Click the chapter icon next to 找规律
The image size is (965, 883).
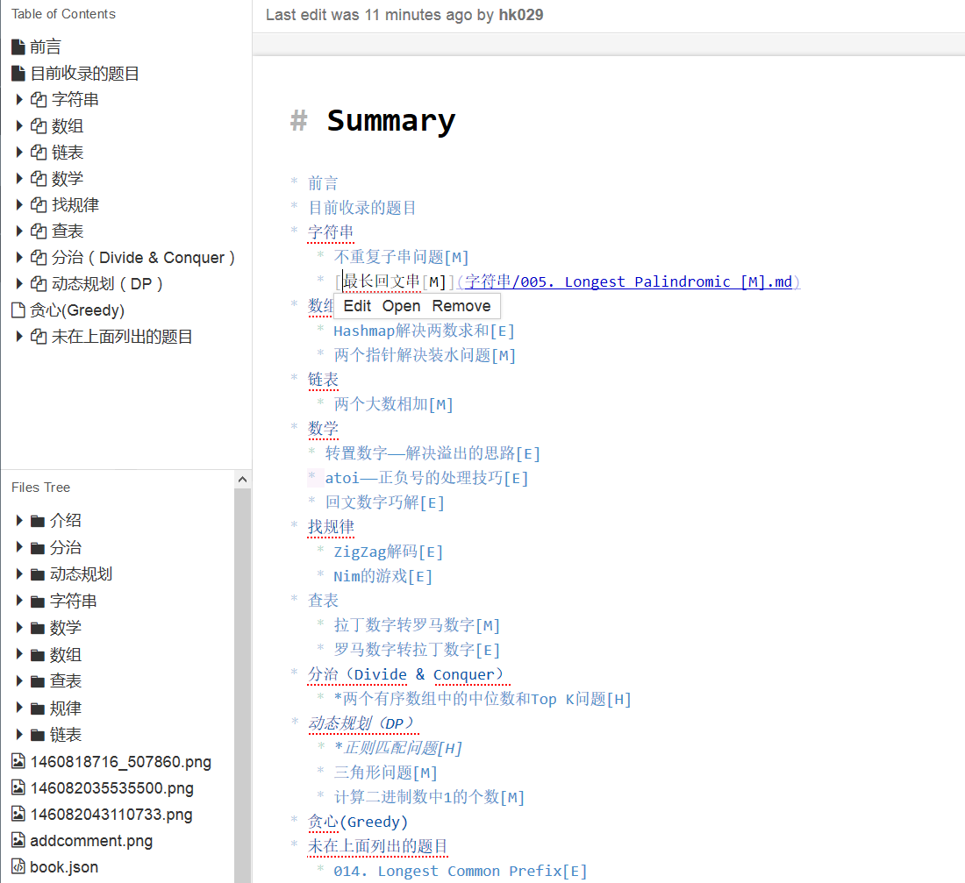click(x=38, y=205)
